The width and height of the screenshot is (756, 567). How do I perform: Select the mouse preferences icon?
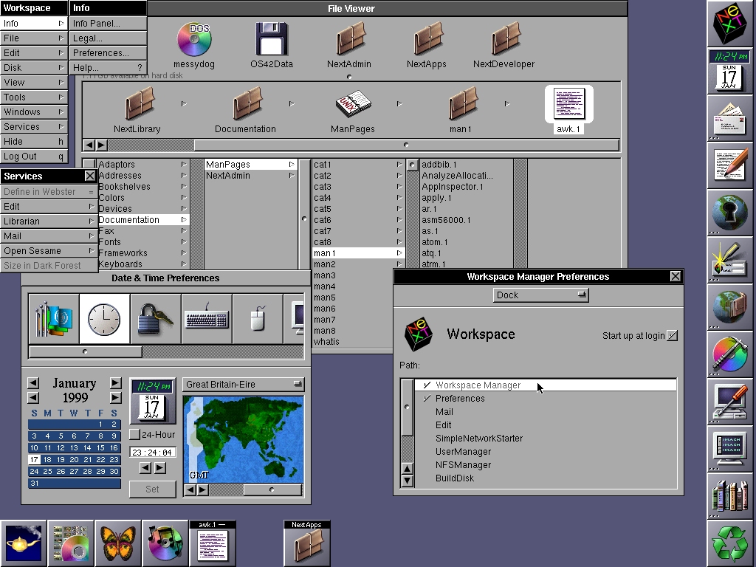pyautogui.click(x=257, y=319)
